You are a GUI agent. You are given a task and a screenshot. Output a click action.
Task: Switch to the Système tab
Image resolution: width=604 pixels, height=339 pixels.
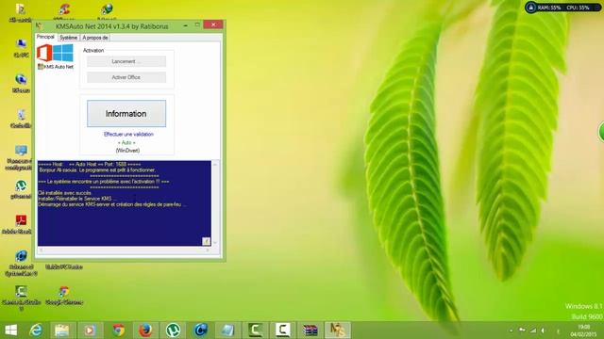click(69, 38)
